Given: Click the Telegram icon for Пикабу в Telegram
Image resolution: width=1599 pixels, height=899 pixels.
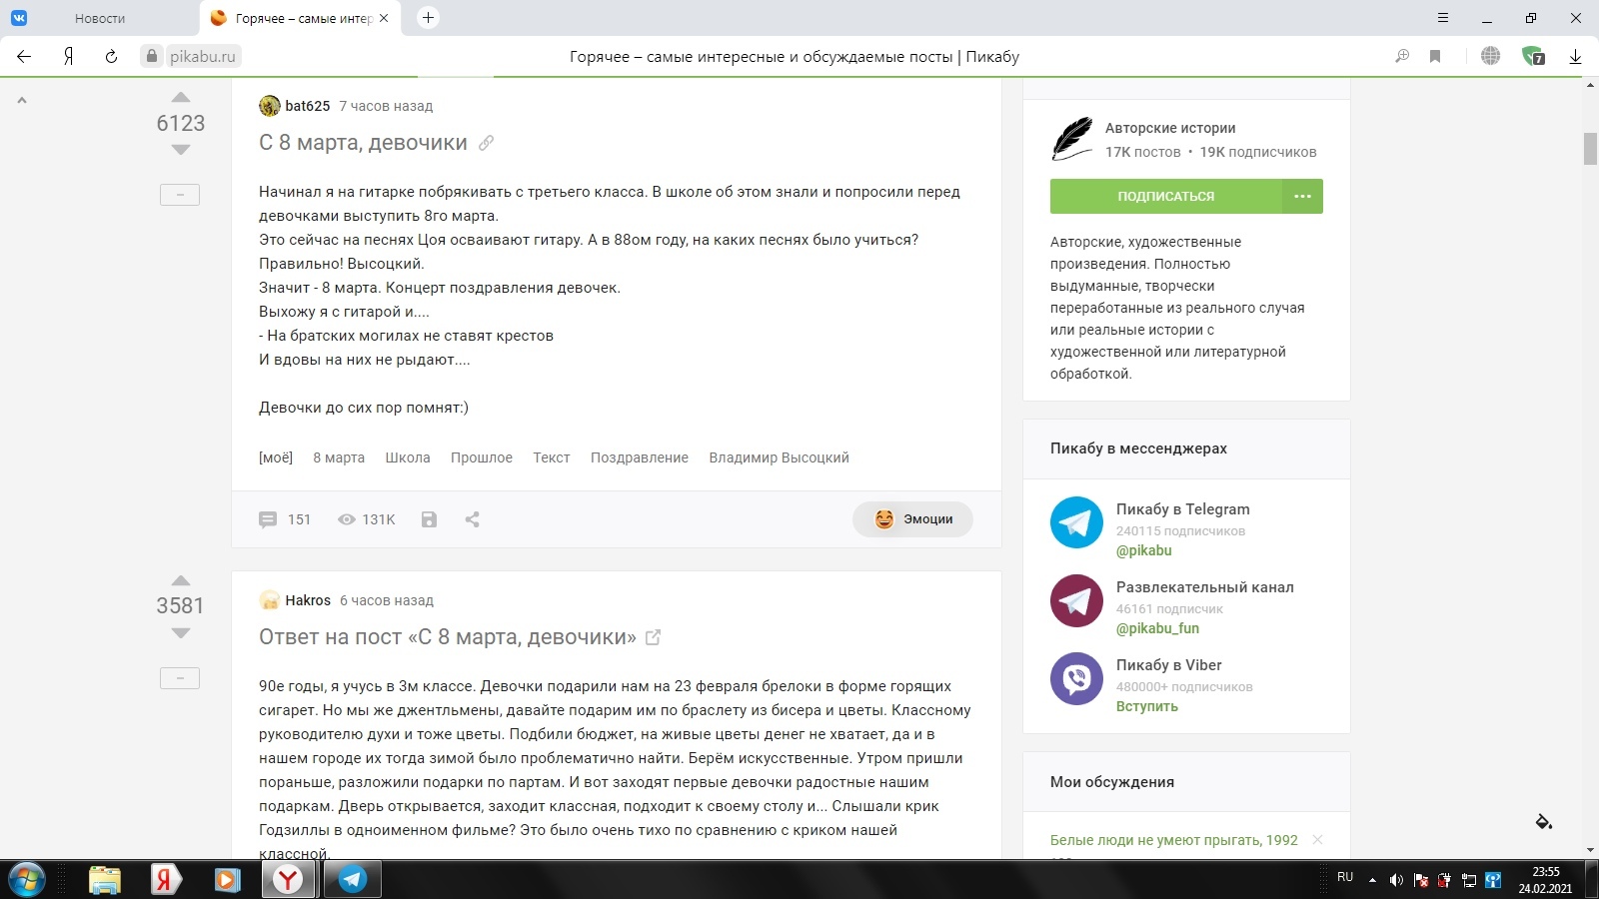Looking at the screenshot, I should (1076, 522).
